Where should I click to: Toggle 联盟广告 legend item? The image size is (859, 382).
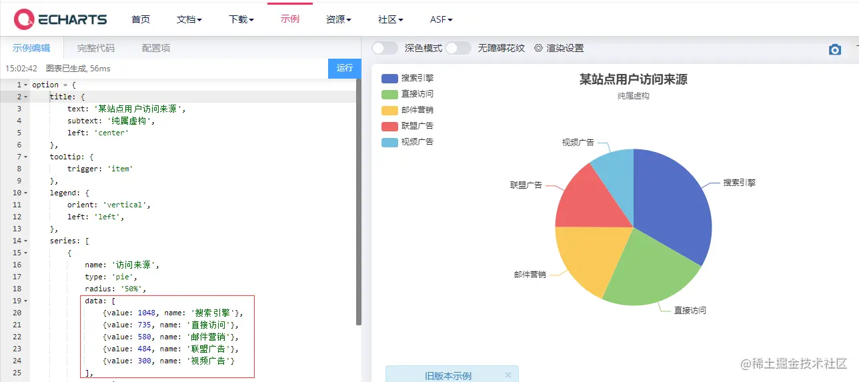[407, 126]
